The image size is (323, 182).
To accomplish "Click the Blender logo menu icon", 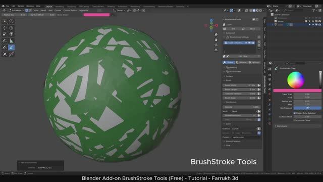I will 3,6.
